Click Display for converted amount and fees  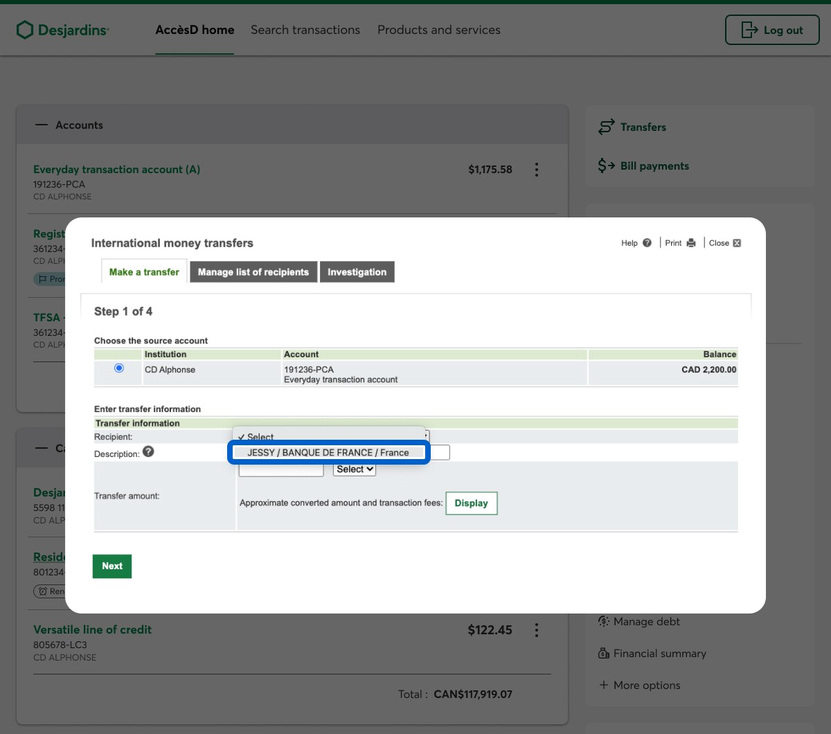(471, 503)
